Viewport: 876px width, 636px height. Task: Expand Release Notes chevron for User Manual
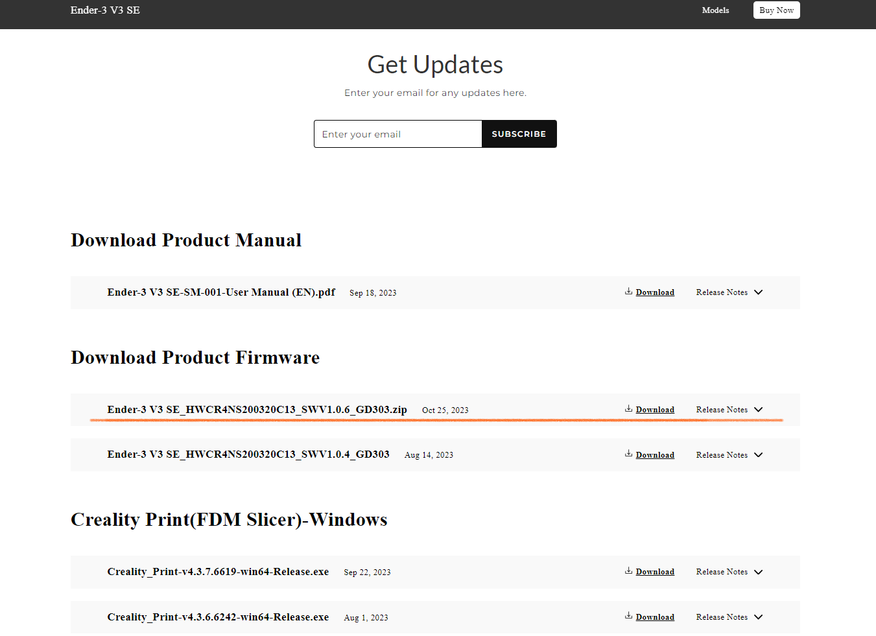click(758, 292)
